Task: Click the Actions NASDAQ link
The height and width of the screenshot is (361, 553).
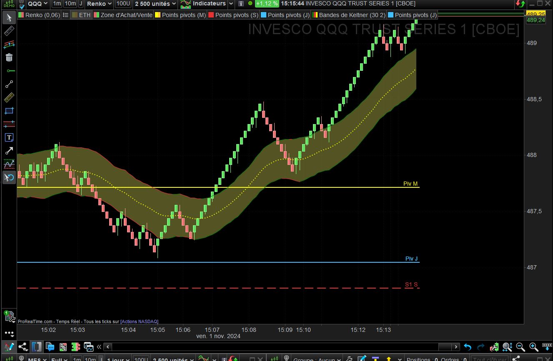Action: tap(139, 321)
